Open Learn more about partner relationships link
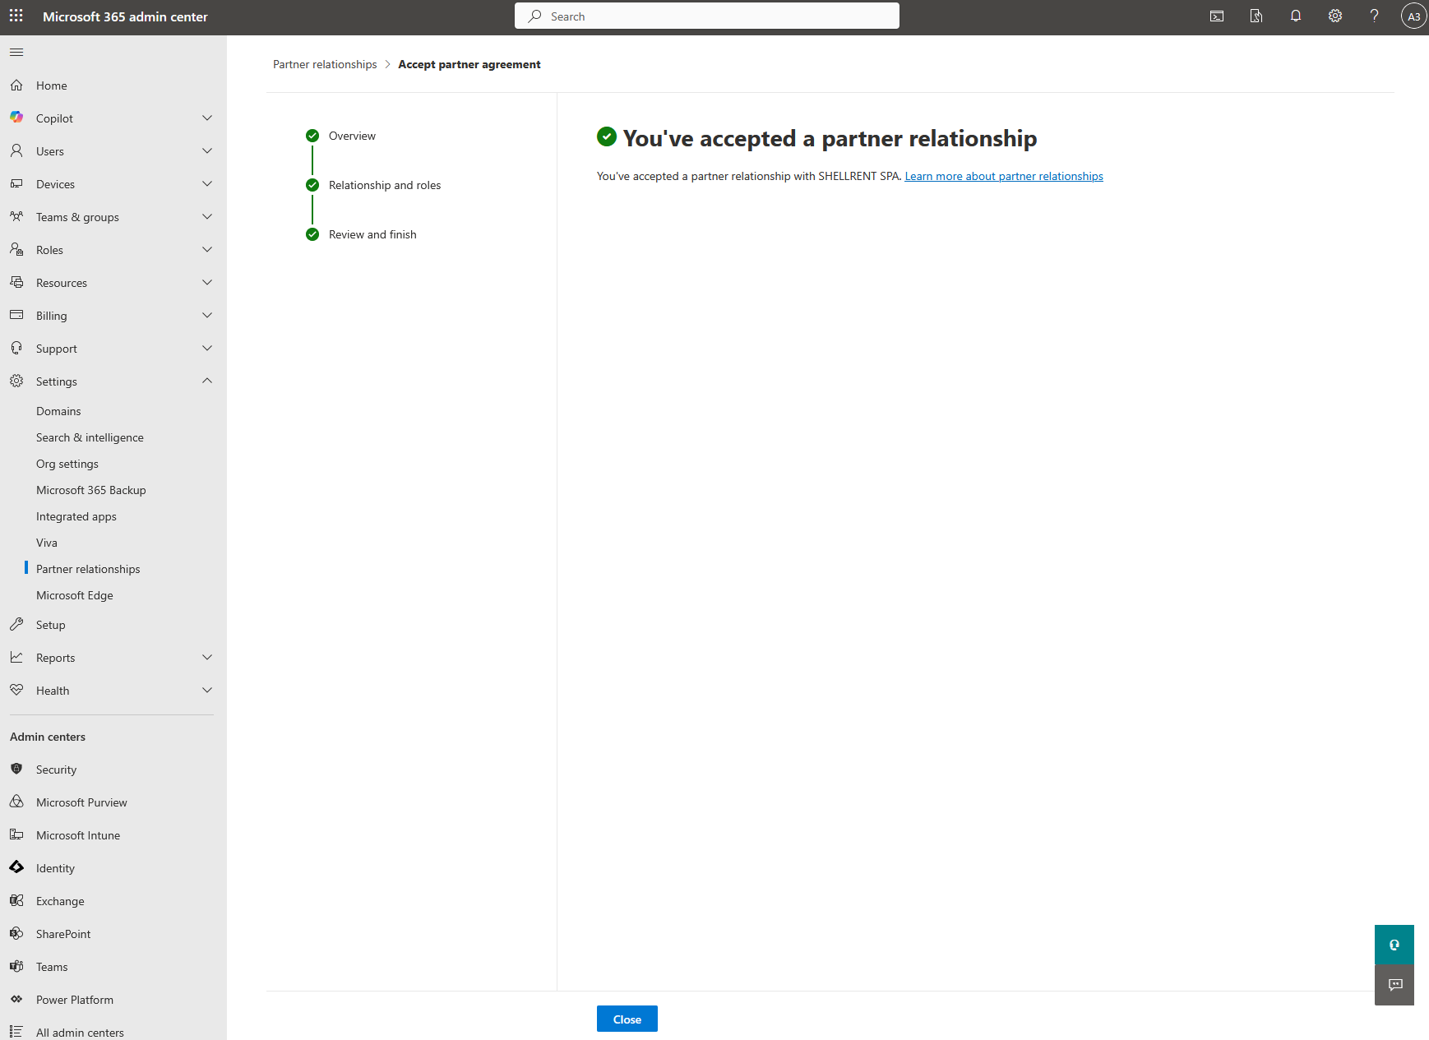1429x1040 pixels. point(1004,176)
